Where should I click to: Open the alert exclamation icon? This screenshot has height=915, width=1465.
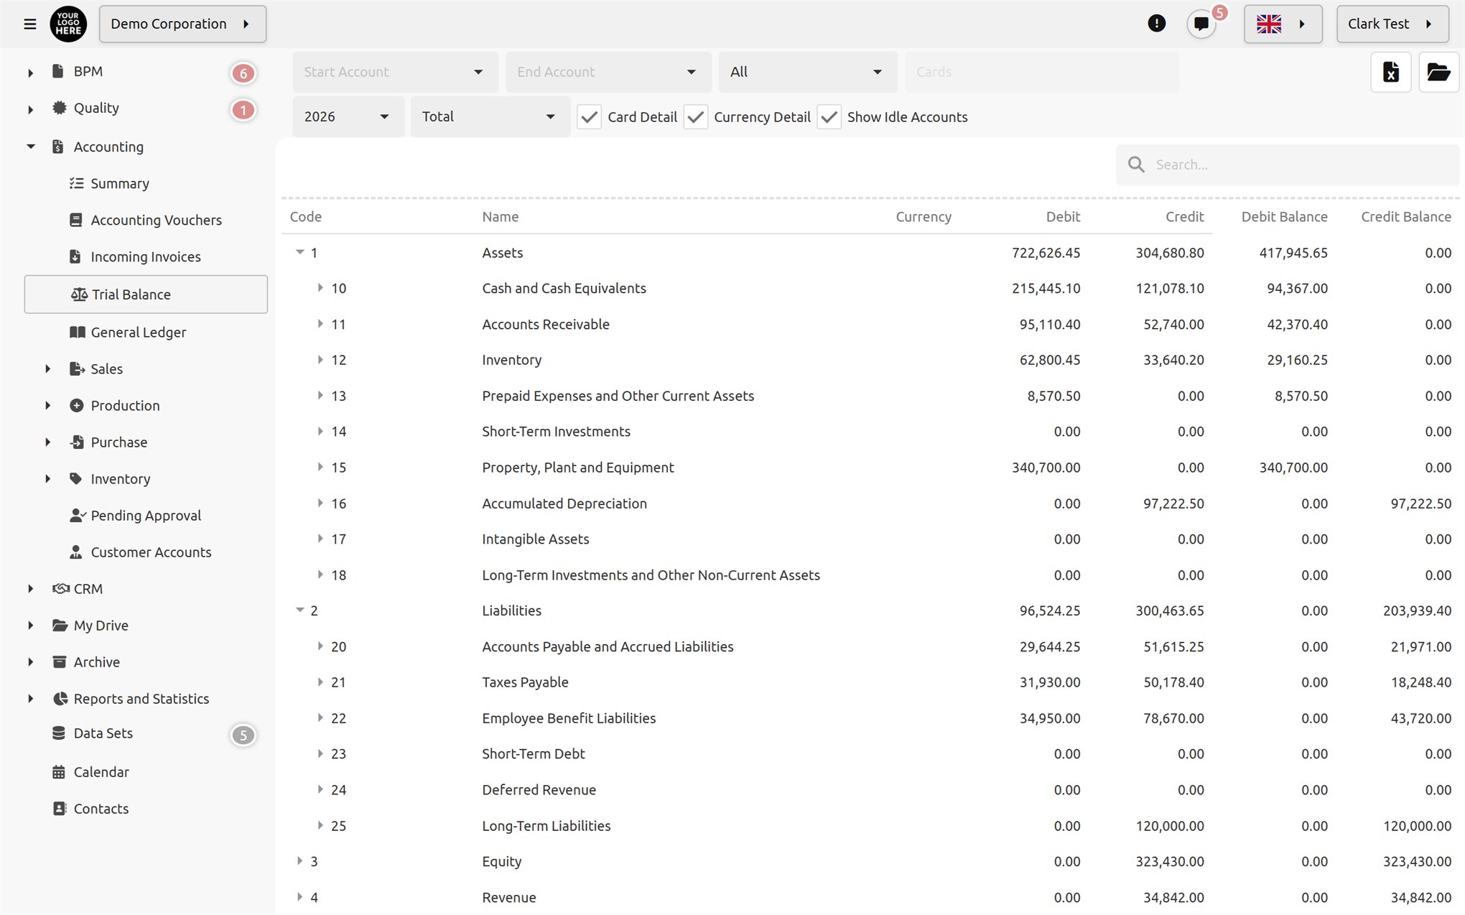[x=1156, y=24]
